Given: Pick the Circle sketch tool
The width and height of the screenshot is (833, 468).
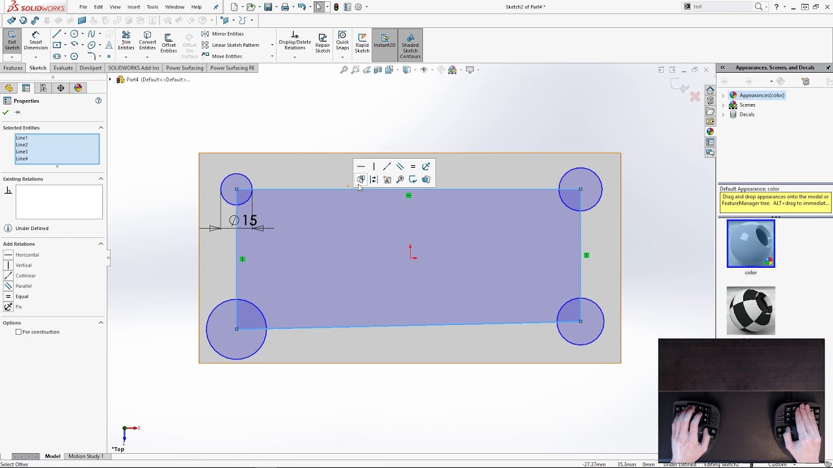Looking at the screenshot, I should pos(74,34).
